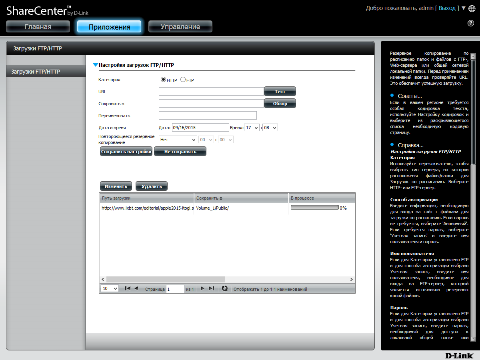Go to last page in pagination
The image size is (480, 360).
(x=212, y=288)
